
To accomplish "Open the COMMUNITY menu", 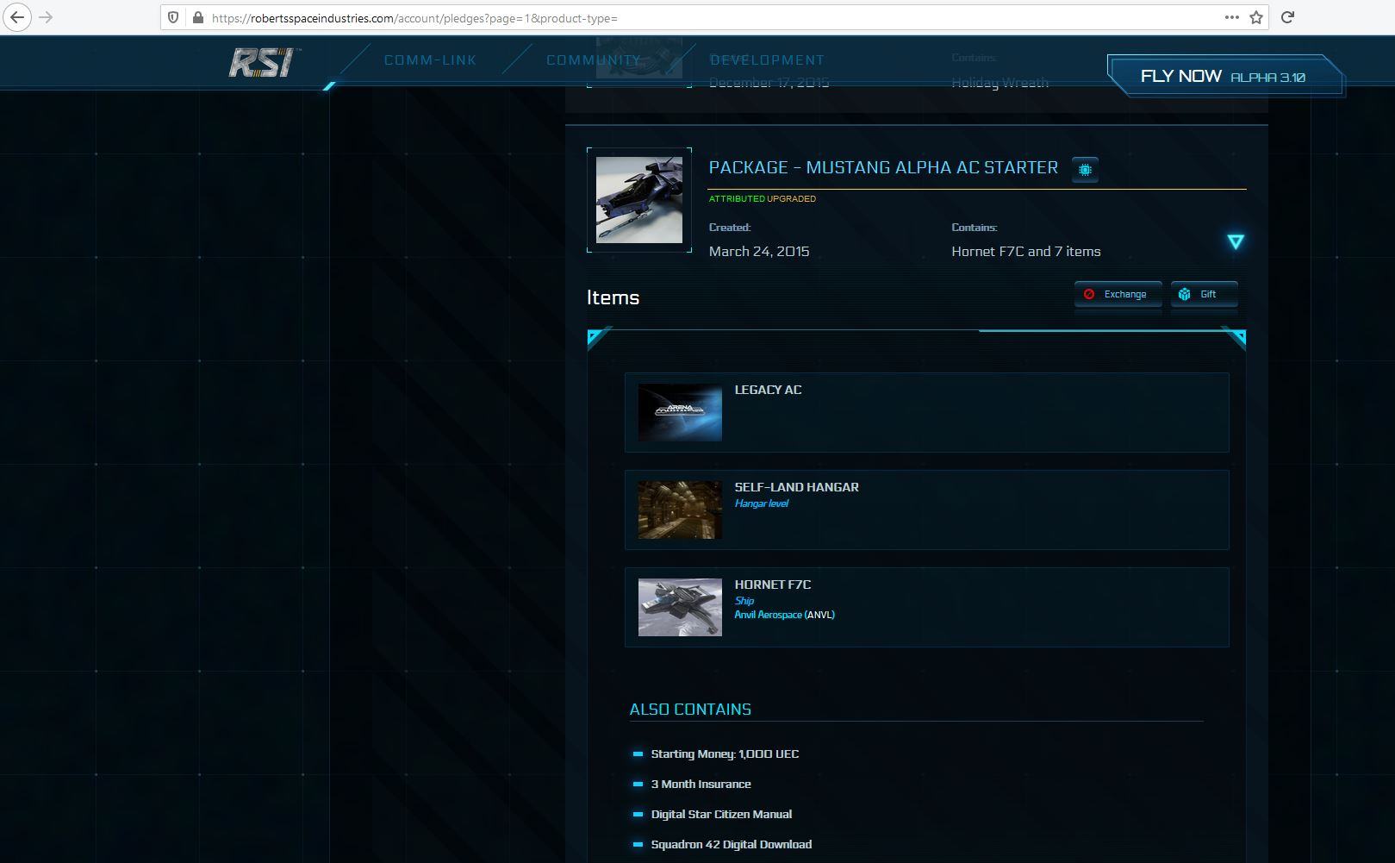I will (594, 60).
